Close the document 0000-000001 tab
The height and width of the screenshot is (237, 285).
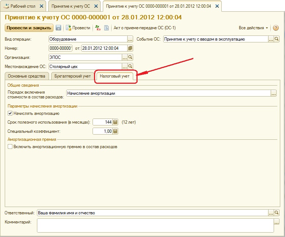(x=217, y=6)
